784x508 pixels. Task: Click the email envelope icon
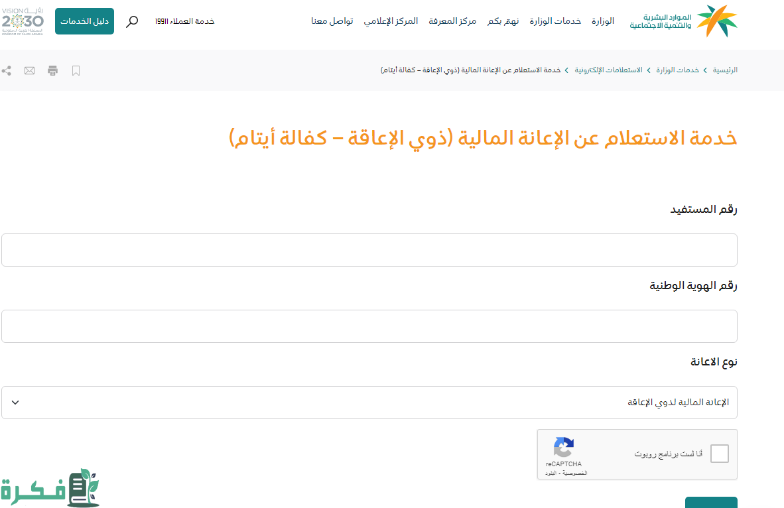29,70
